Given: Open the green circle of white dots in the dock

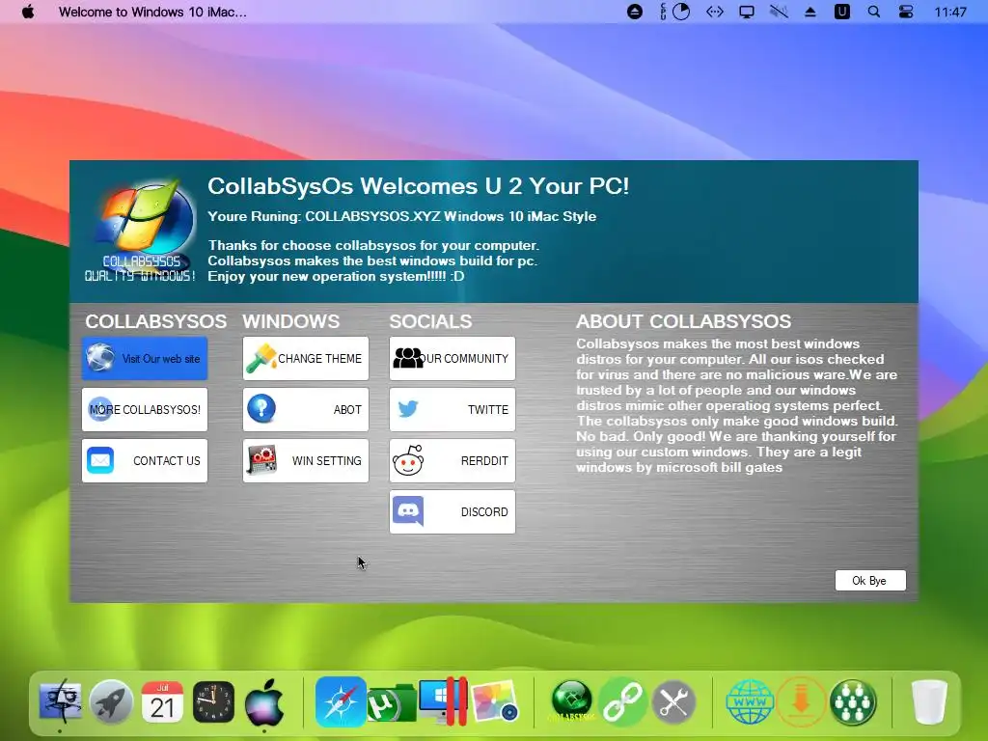Looking at the screenshot, I should tap(853, 701).
